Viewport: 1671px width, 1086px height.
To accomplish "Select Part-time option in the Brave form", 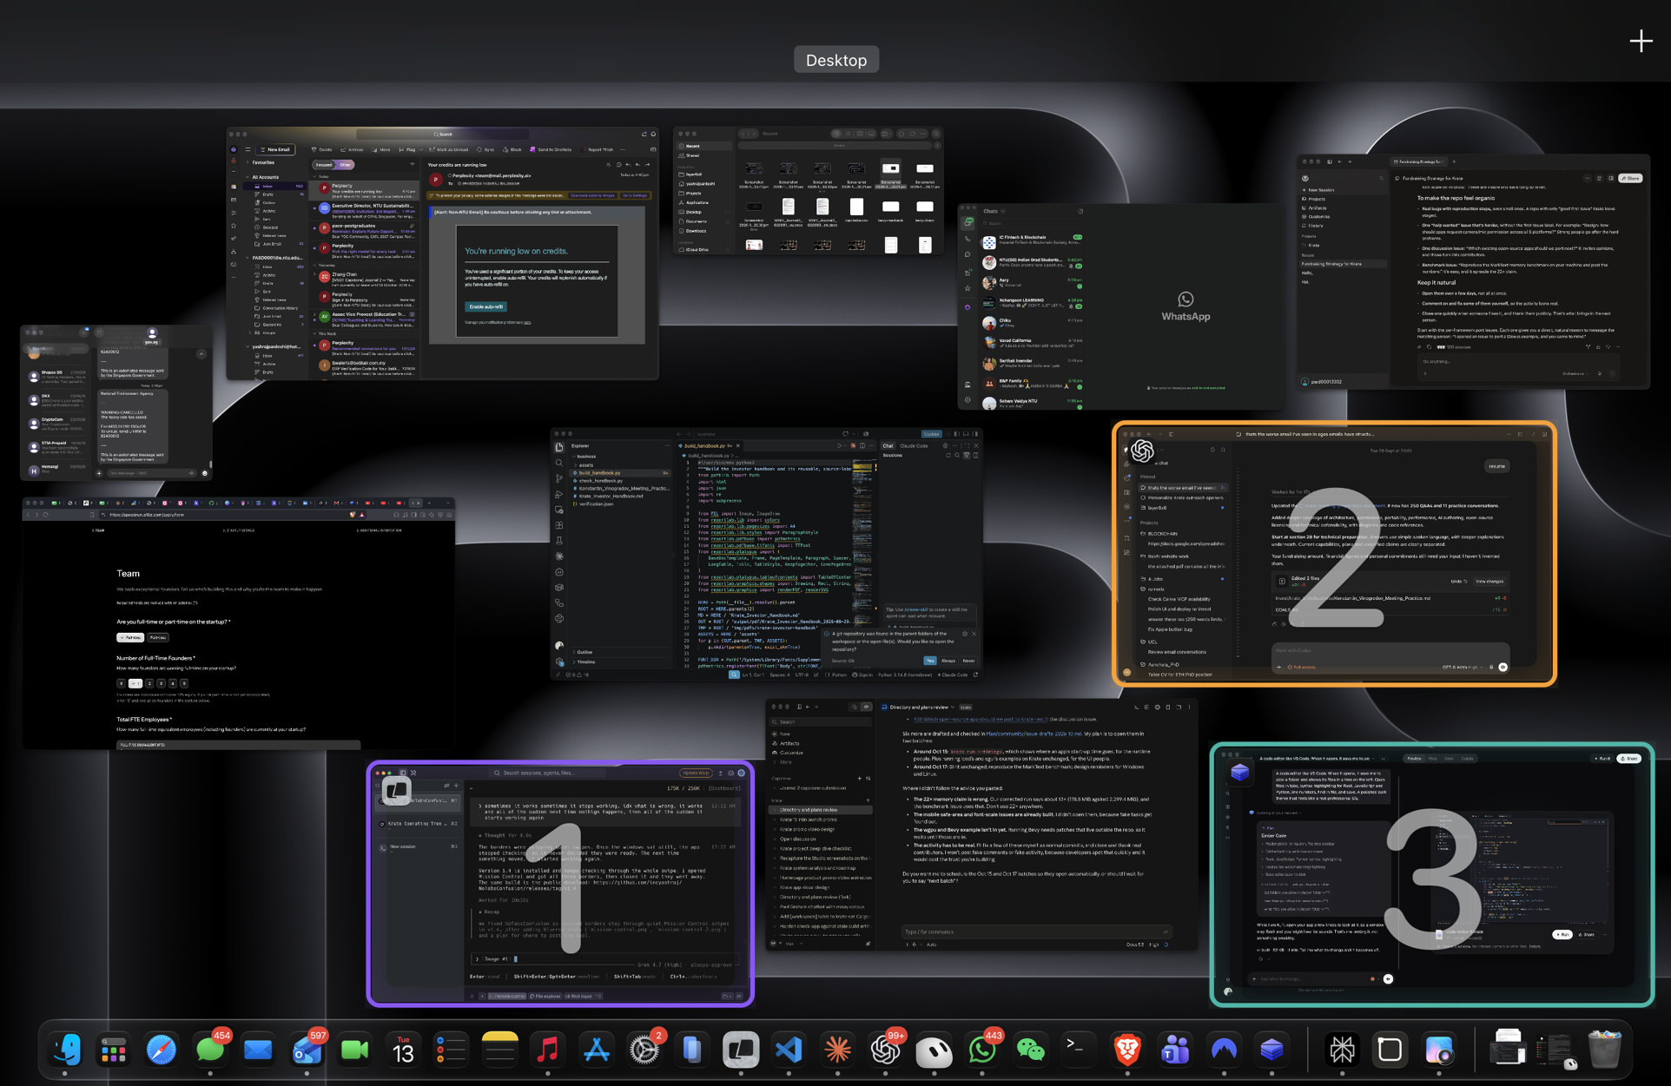I will tap(157, 637).
